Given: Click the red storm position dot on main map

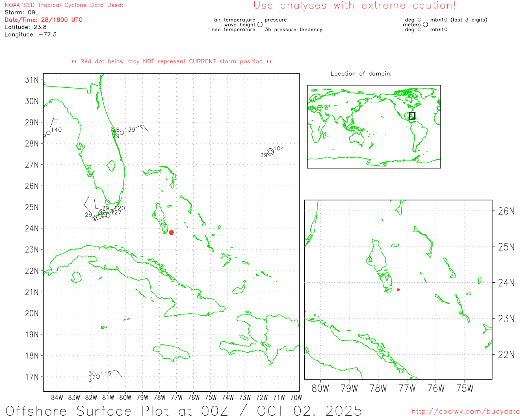Looking at the screenshot, I should pyautogui.click(x=171, y=232).
